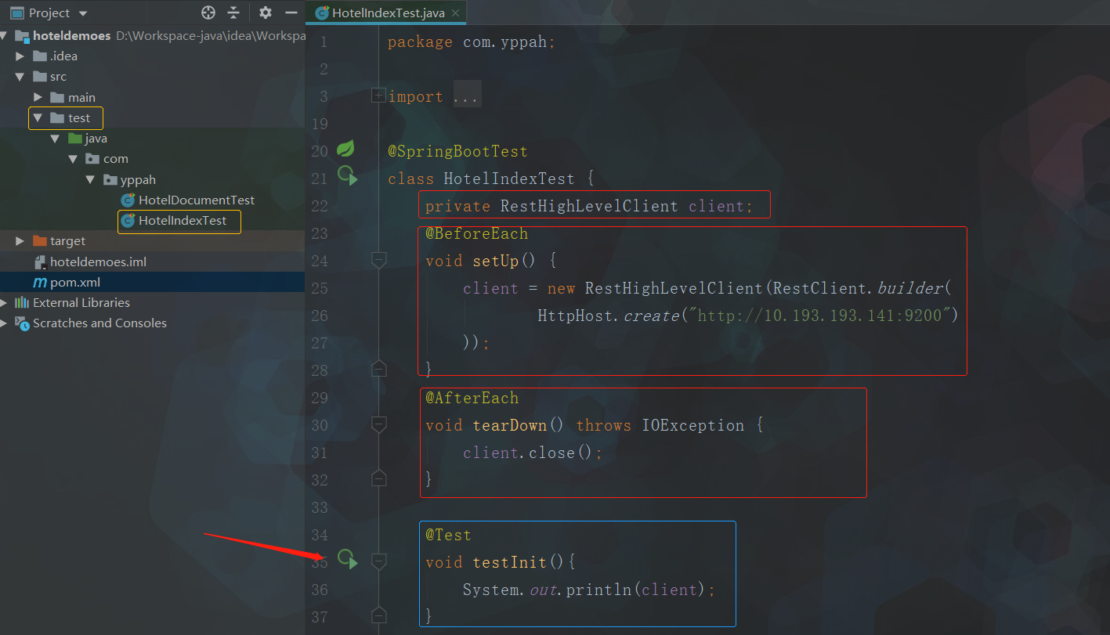Click External Libraries icon
Image resolution: width=1110 pixels, height=635 pixels.
pyautogui.click(x=22, y=302)
